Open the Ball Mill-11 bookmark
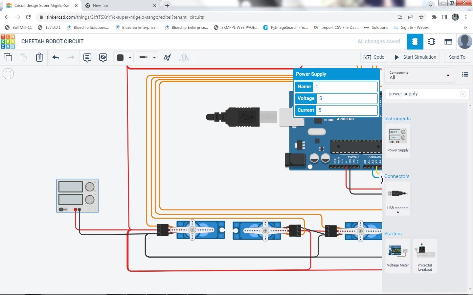 click(18, 28)
